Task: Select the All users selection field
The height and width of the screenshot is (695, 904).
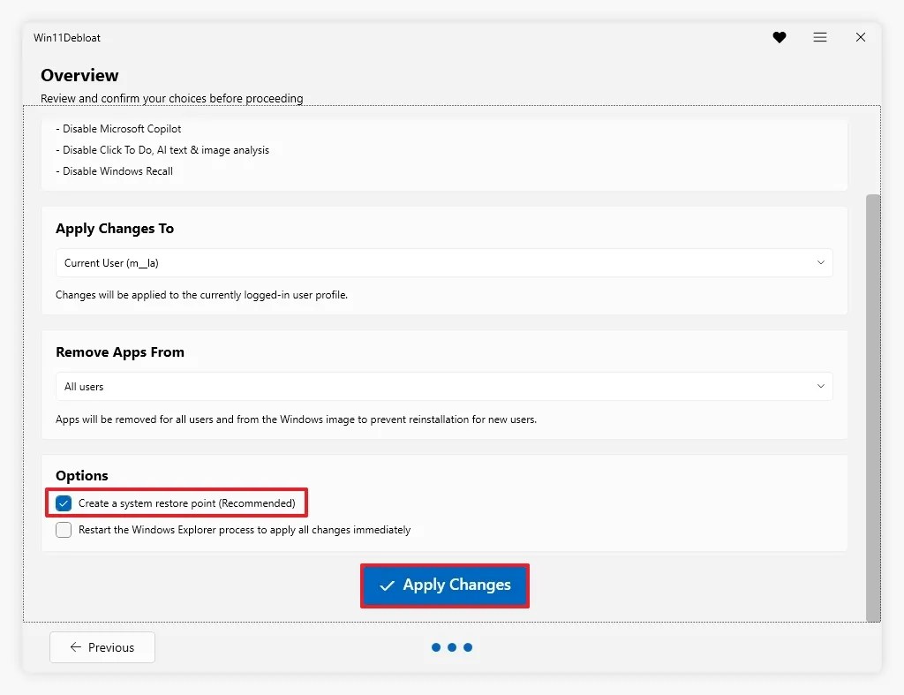Action: tap(444, 386)
